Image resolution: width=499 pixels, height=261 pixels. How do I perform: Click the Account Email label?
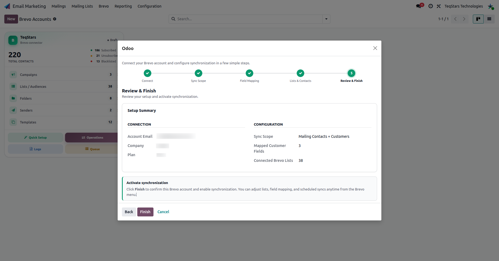coord(140,136)
